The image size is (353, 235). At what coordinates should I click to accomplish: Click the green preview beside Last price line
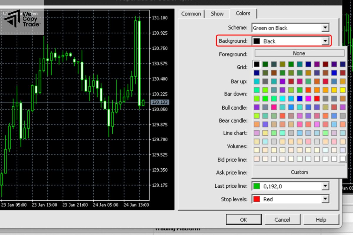tap(257, 186)
